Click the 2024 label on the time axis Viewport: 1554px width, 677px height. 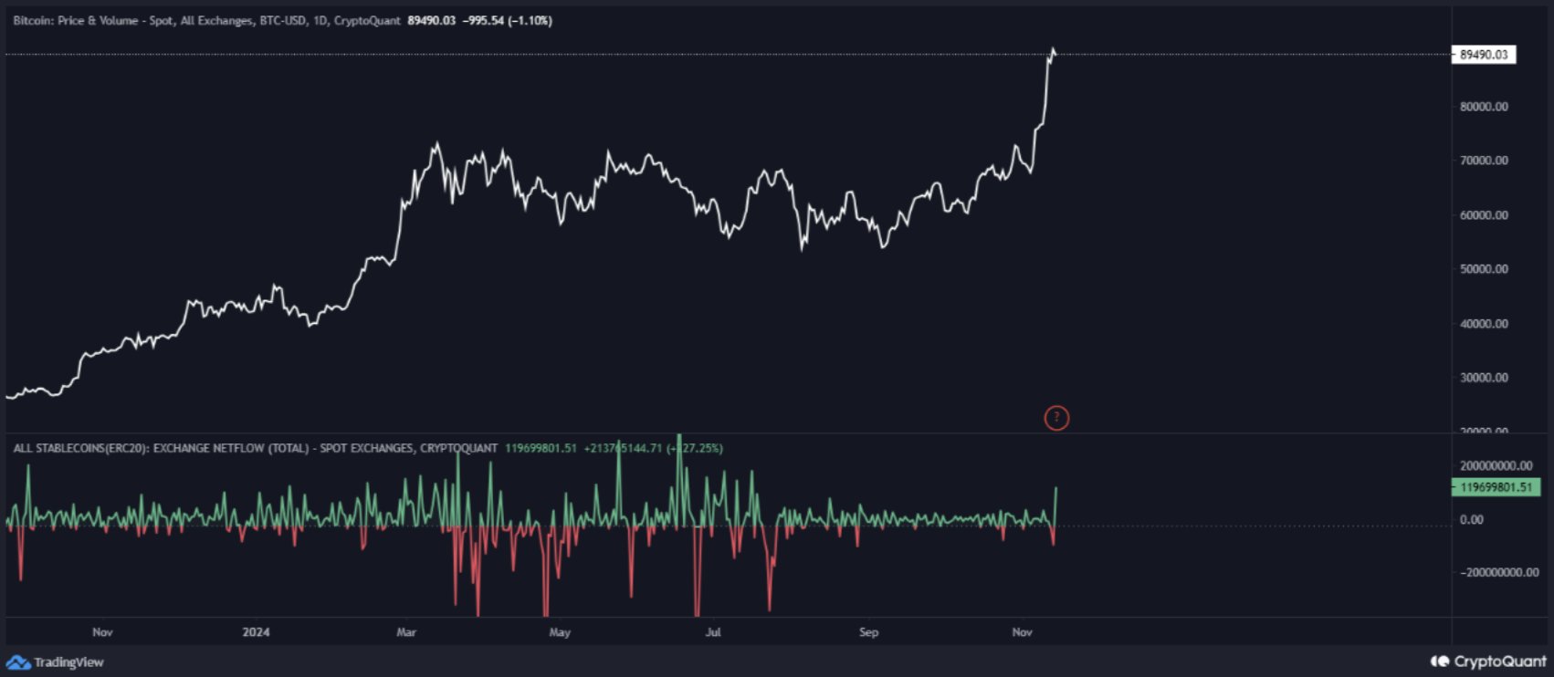(256, 632)
